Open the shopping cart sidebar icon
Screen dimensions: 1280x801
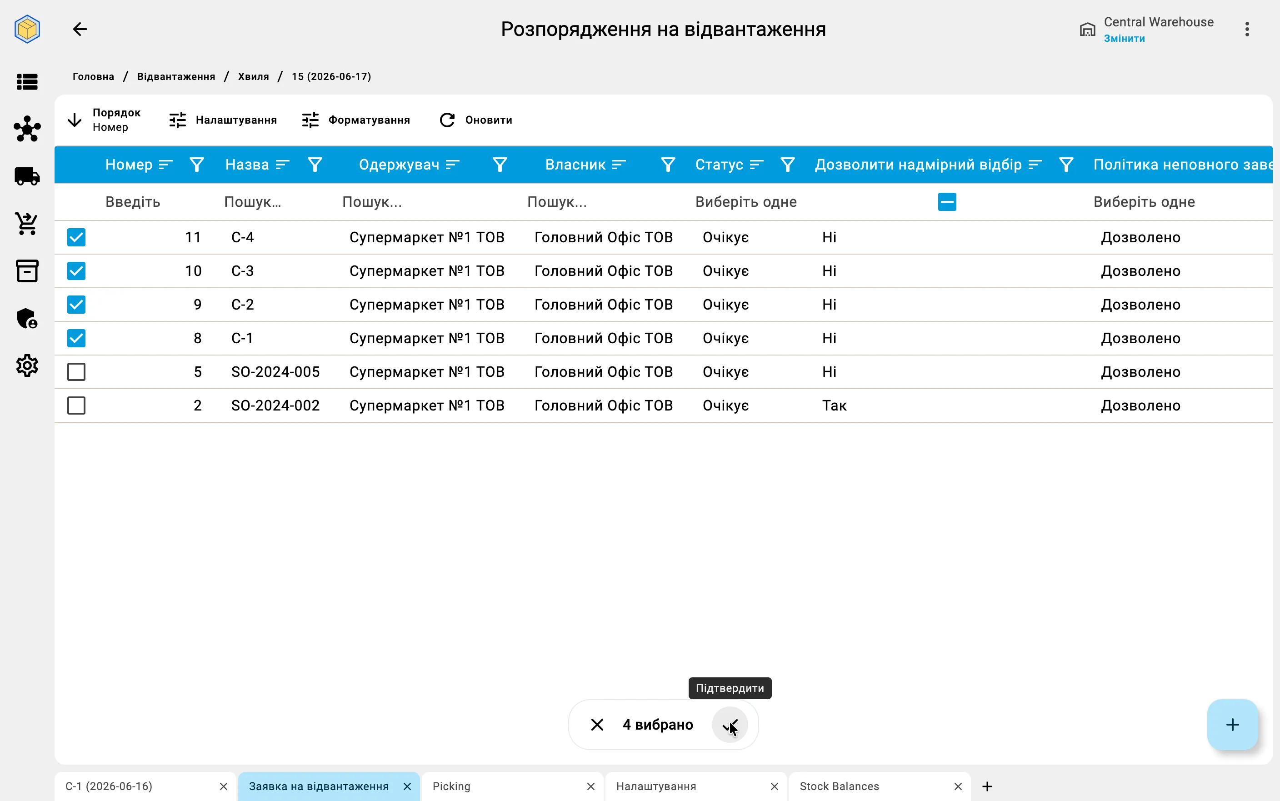(27, 224)
